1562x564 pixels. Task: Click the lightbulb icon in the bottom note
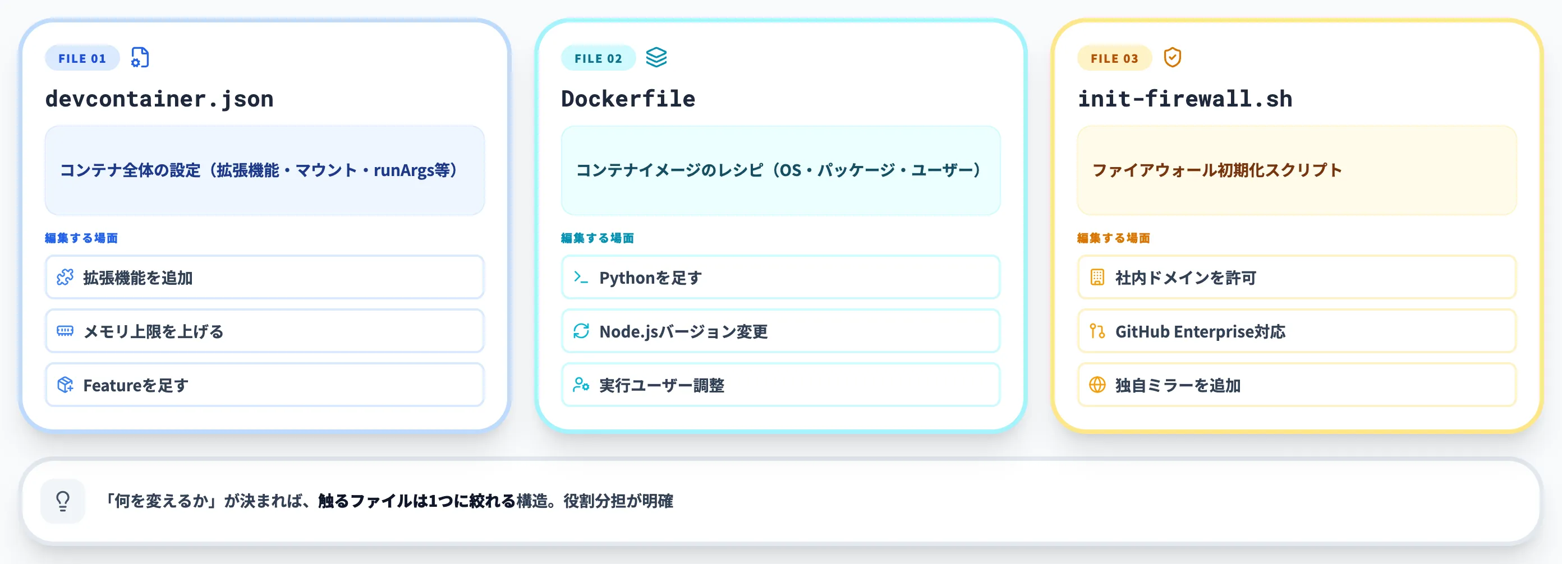(63, 501)
